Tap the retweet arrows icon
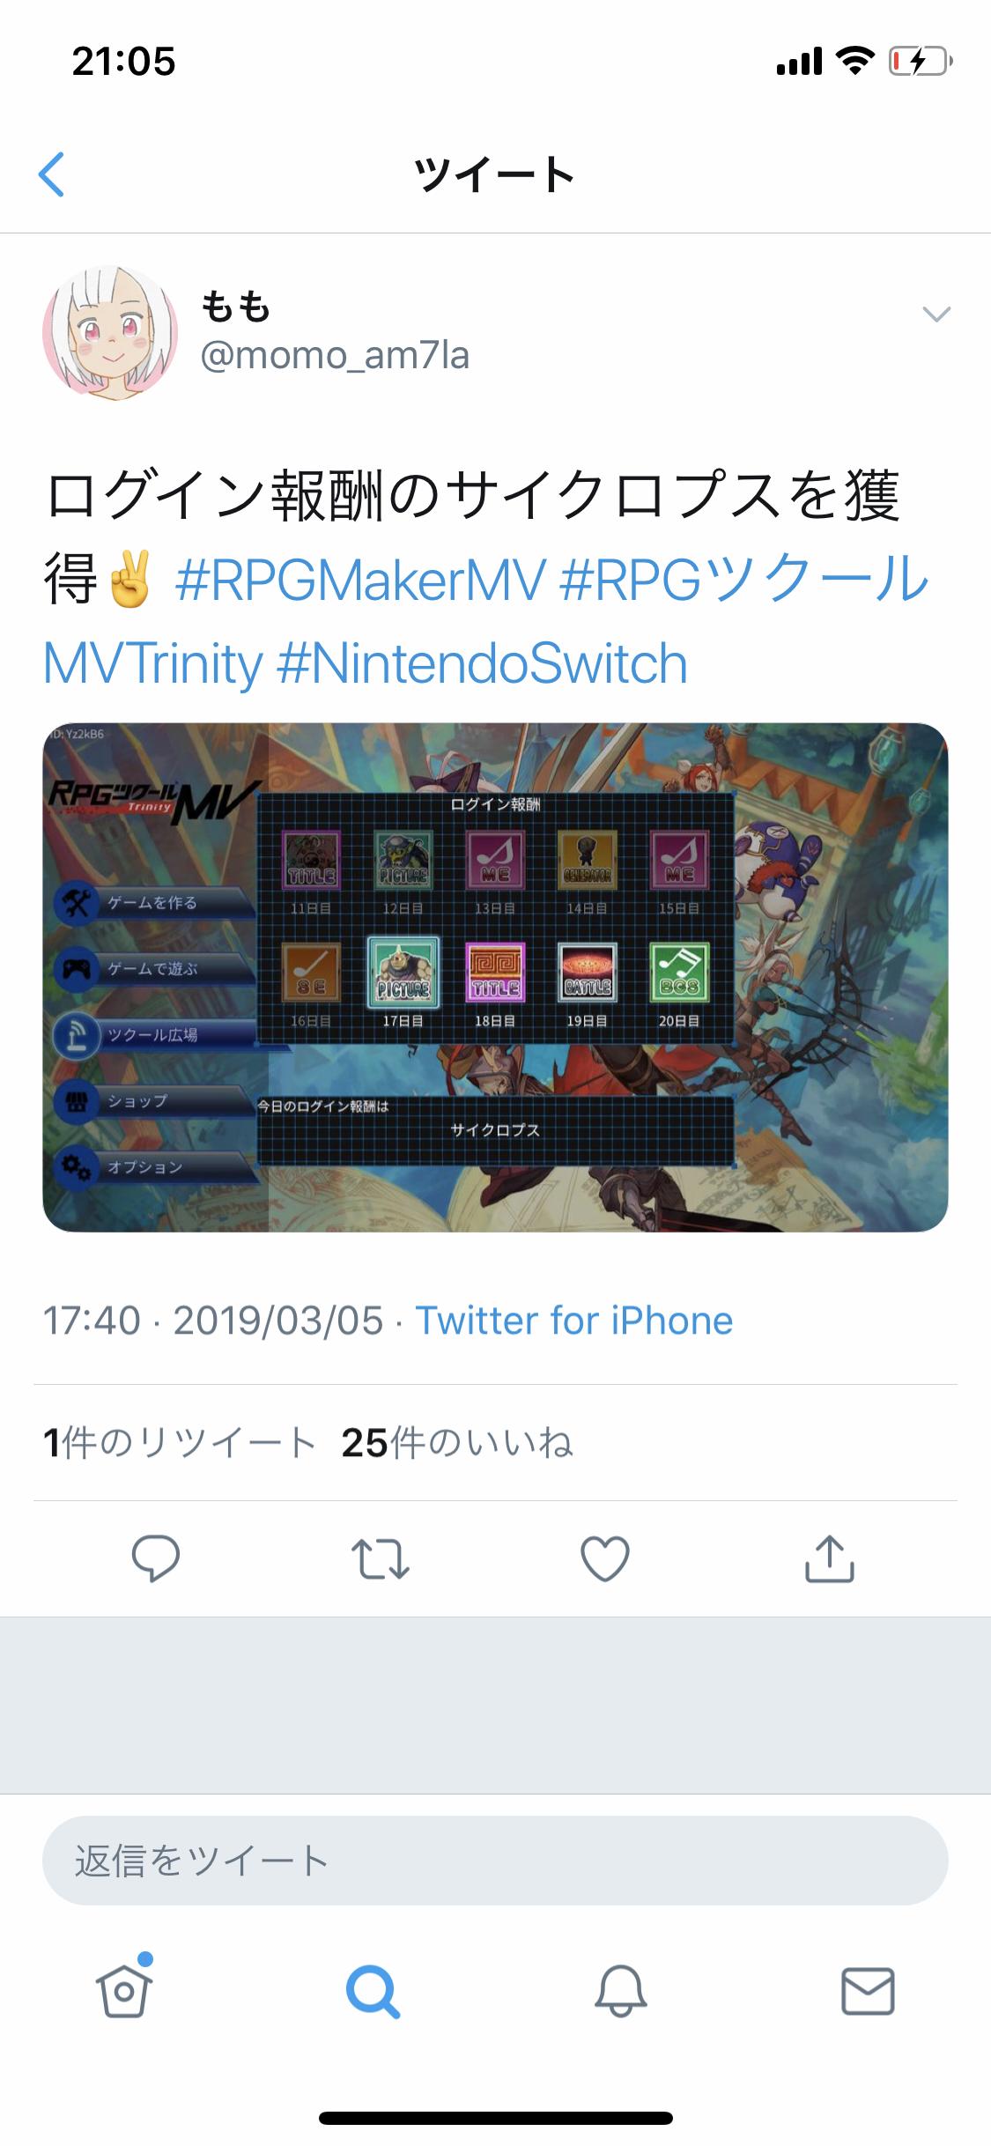 coord(380,1558)
